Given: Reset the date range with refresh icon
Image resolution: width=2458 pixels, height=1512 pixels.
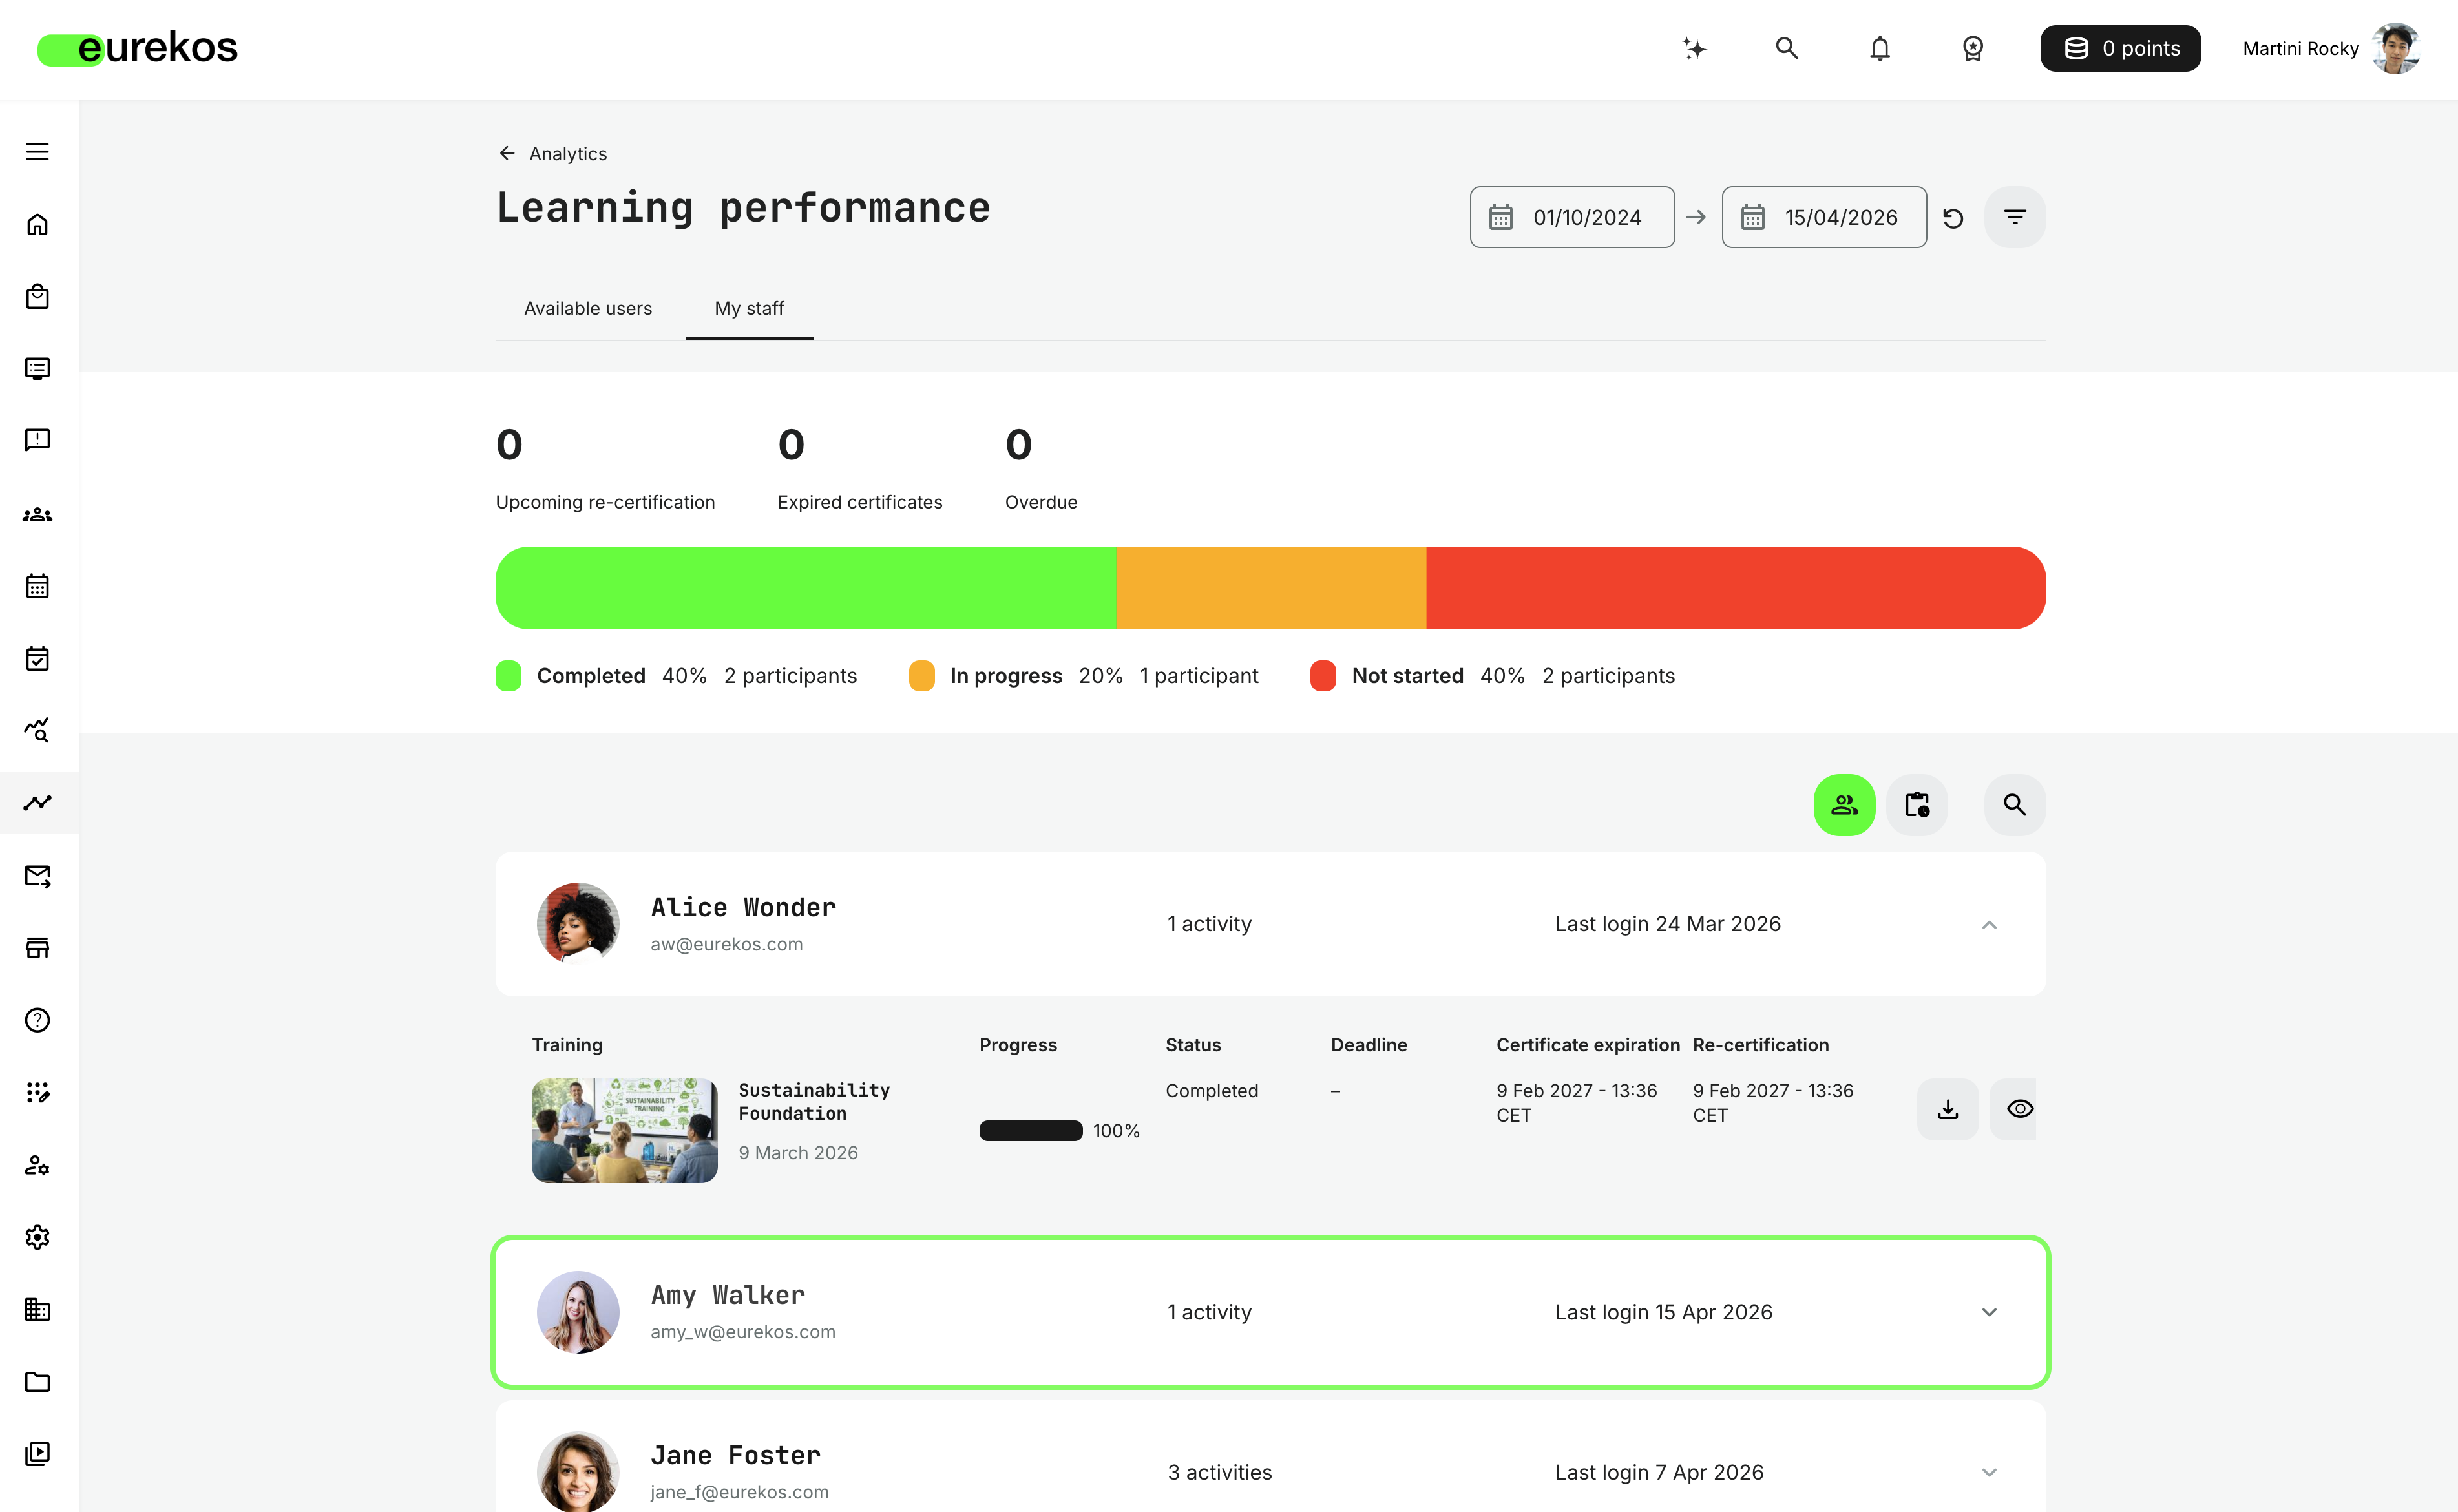Looking at the screenshot, I should point(1953,218).
